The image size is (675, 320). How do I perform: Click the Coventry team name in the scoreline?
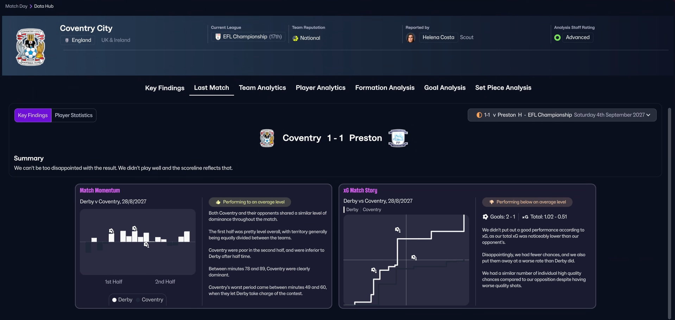pyautogui.click(x=302, y=138)
